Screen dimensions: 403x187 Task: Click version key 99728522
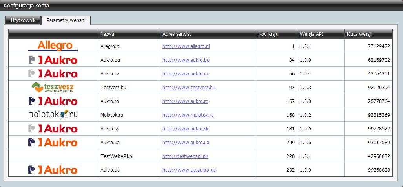379,128
